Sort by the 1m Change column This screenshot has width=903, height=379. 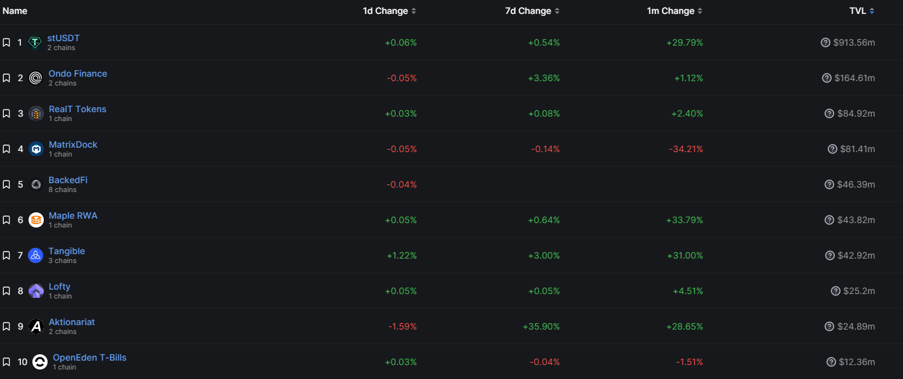point(675,11)
